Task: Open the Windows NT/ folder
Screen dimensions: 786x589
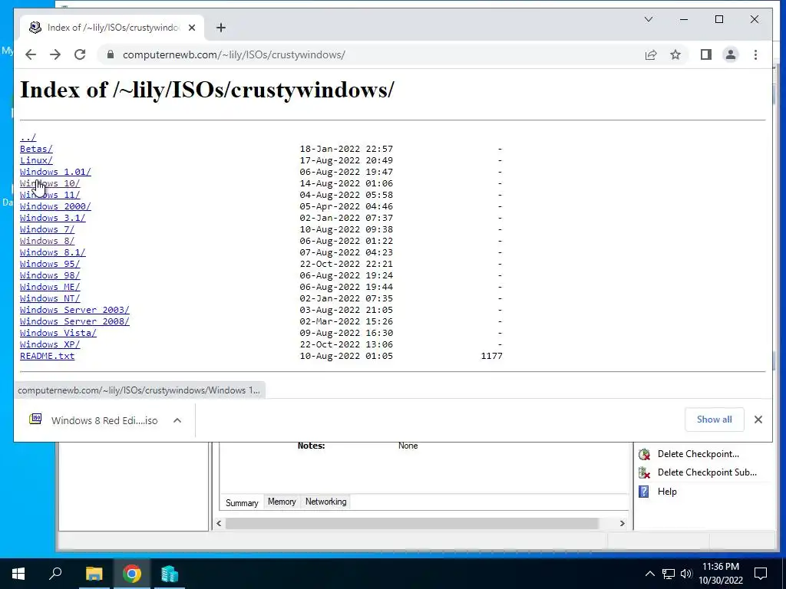Action: click(50, 298)
